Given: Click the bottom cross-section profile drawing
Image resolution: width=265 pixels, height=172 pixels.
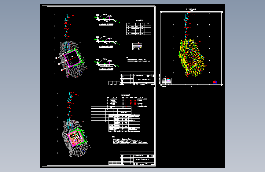Looking at the screenshot, I should point(107,65).
